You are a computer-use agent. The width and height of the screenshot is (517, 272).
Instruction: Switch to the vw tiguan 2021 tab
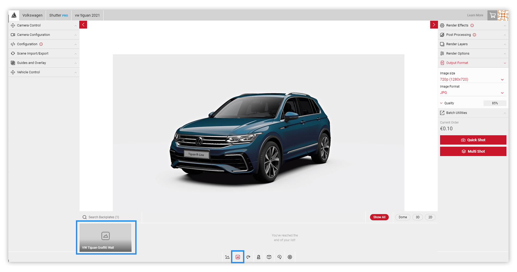(x=87, y=16)
